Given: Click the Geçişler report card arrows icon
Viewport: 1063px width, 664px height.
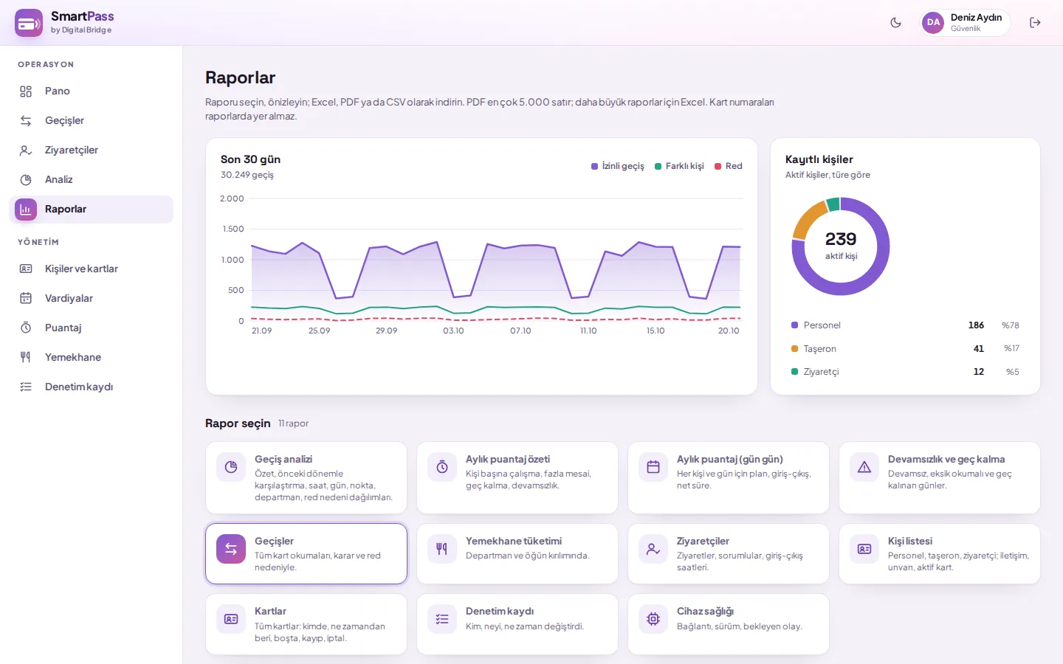Looking at the screenshot, I should (x=231, y=549).
